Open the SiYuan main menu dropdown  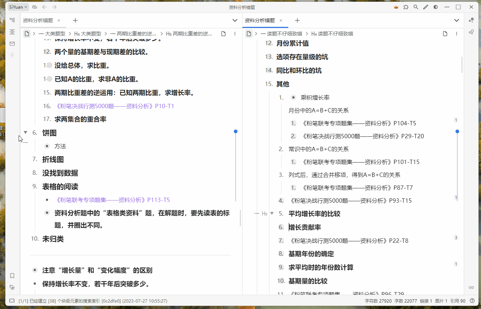point(18,7)
